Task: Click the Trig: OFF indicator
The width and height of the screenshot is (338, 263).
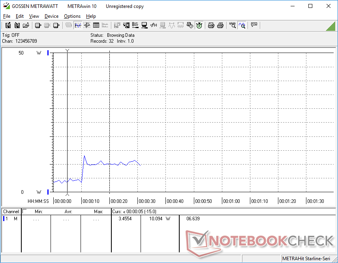Action: (x=11, y=35)
